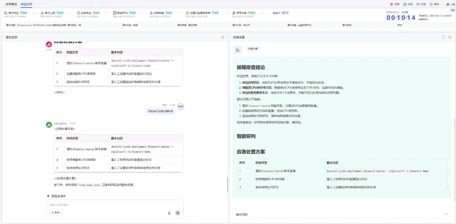This screenshot has width=456, height=224.
Task: Click the 脚本内容 column header in the right panel table
Action: click(333, 163)
